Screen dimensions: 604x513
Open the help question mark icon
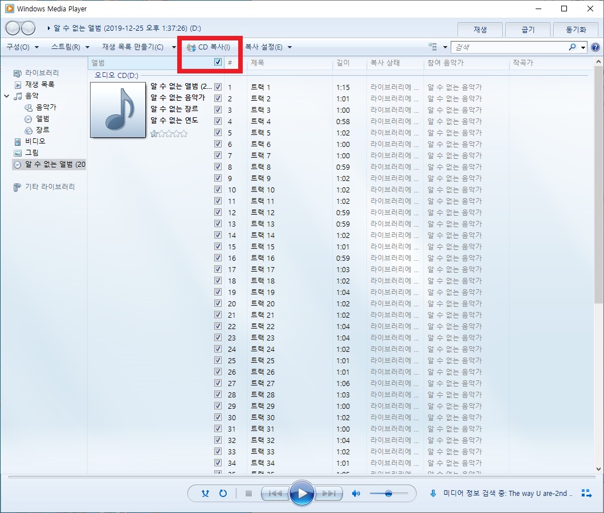pyautogui.click(x=595, y=47)
